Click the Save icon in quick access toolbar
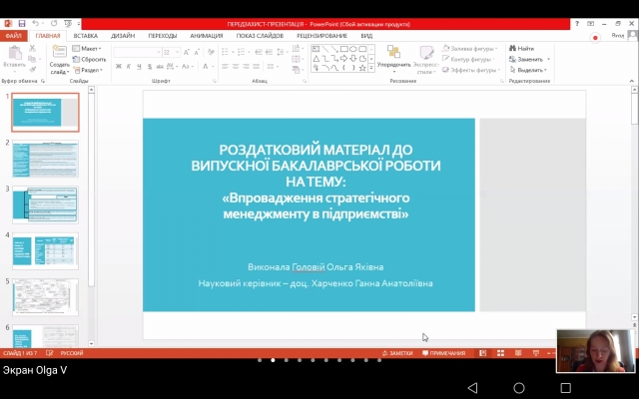639x399 pixels. pyautogui.click(x=22, y=22)
